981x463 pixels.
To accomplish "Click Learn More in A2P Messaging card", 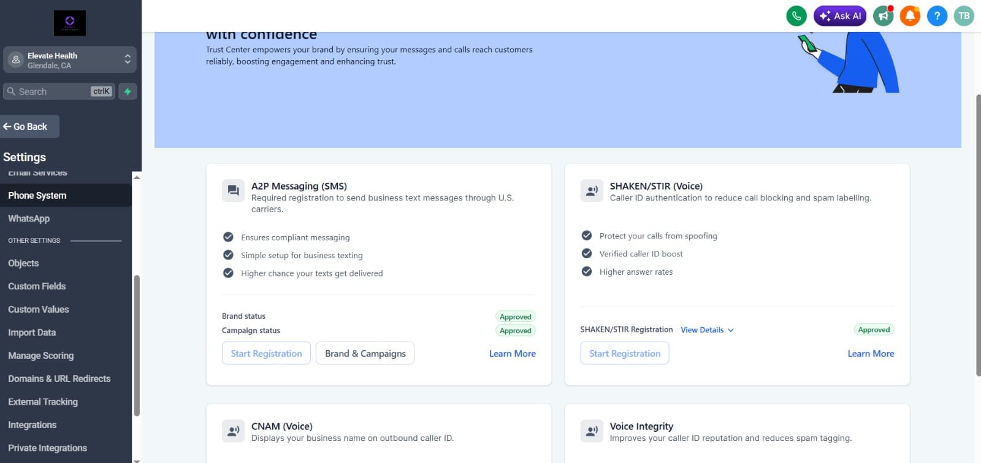I will [512, 353].
